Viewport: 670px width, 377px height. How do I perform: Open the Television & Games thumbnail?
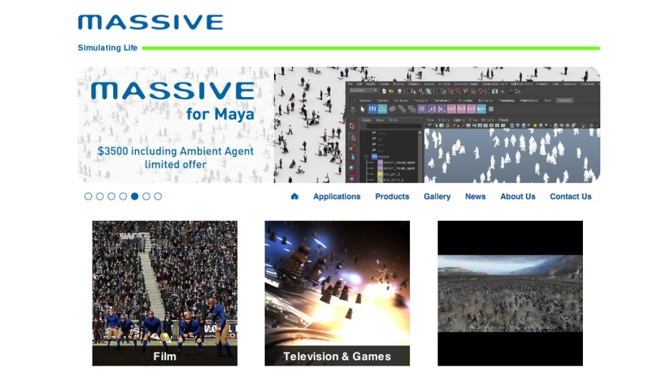[337, 293]
